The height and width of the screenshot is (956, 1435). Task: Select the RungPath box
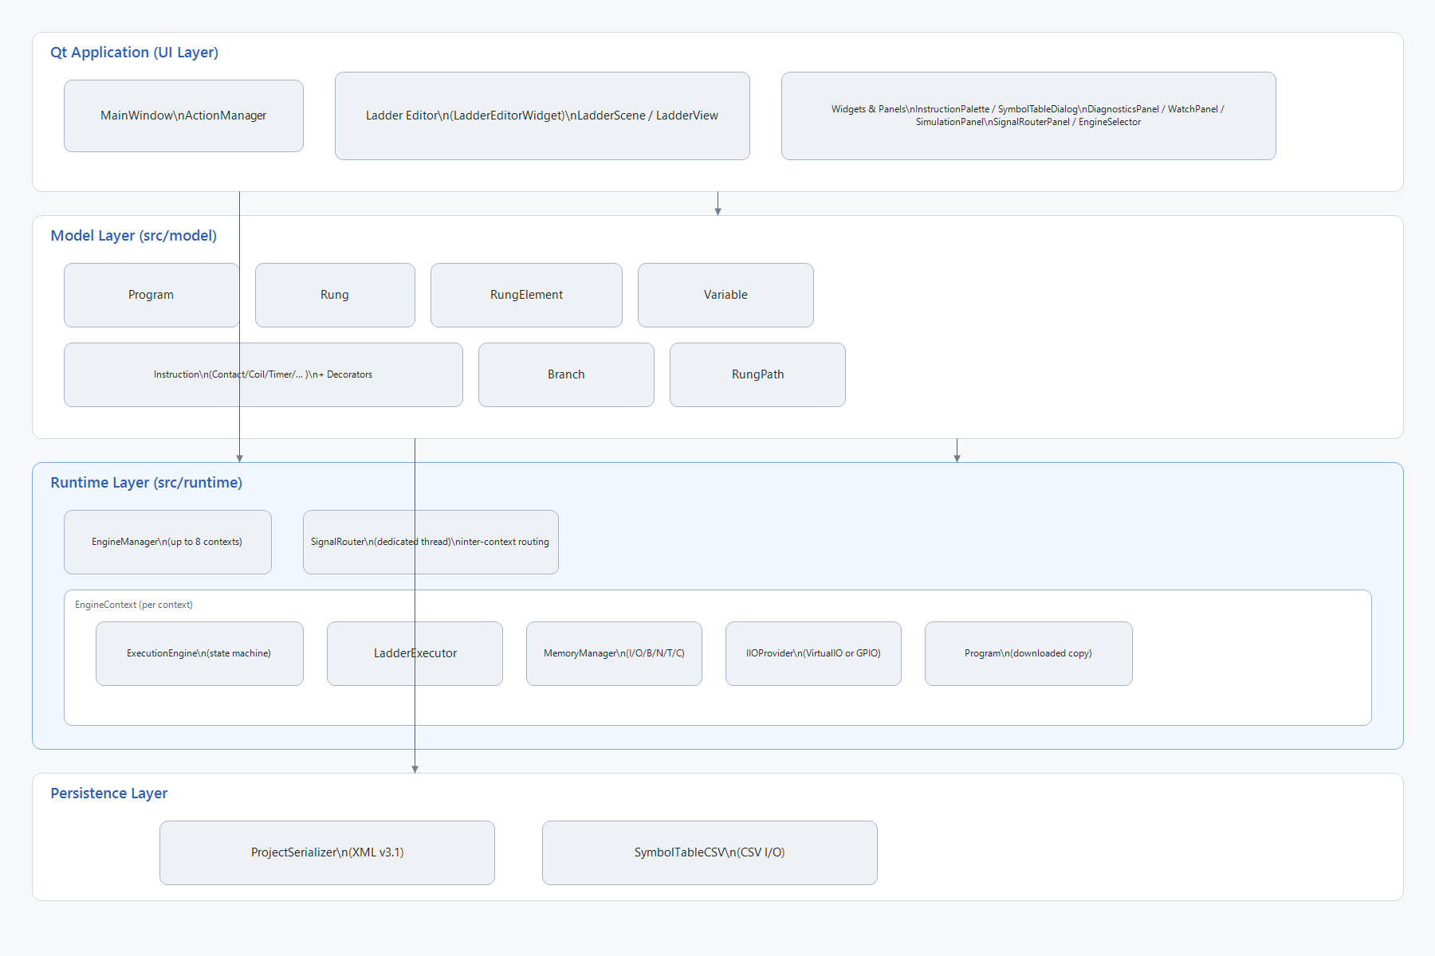click(757, 374)
